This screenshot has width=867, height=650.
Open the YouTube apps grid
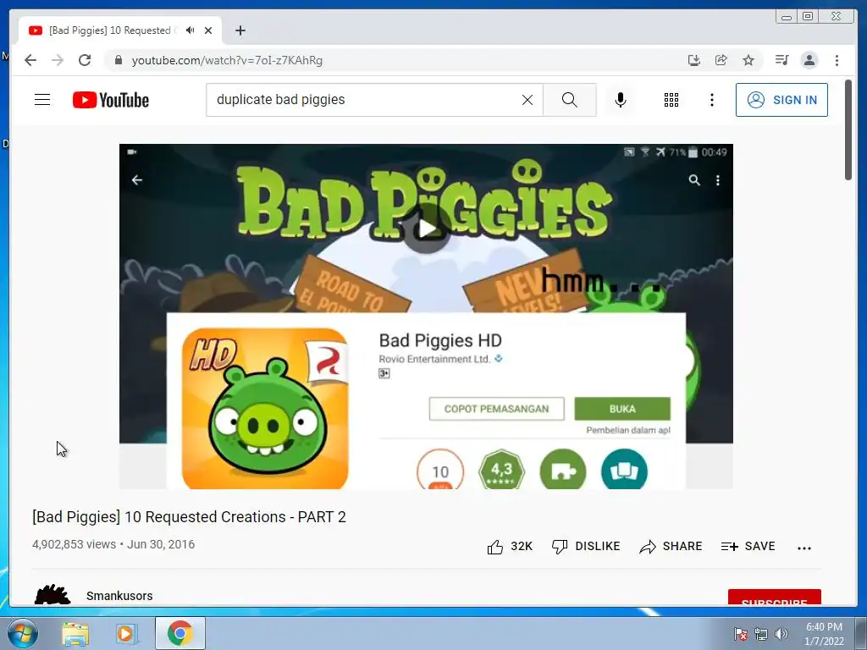click(x=671, y=100)
